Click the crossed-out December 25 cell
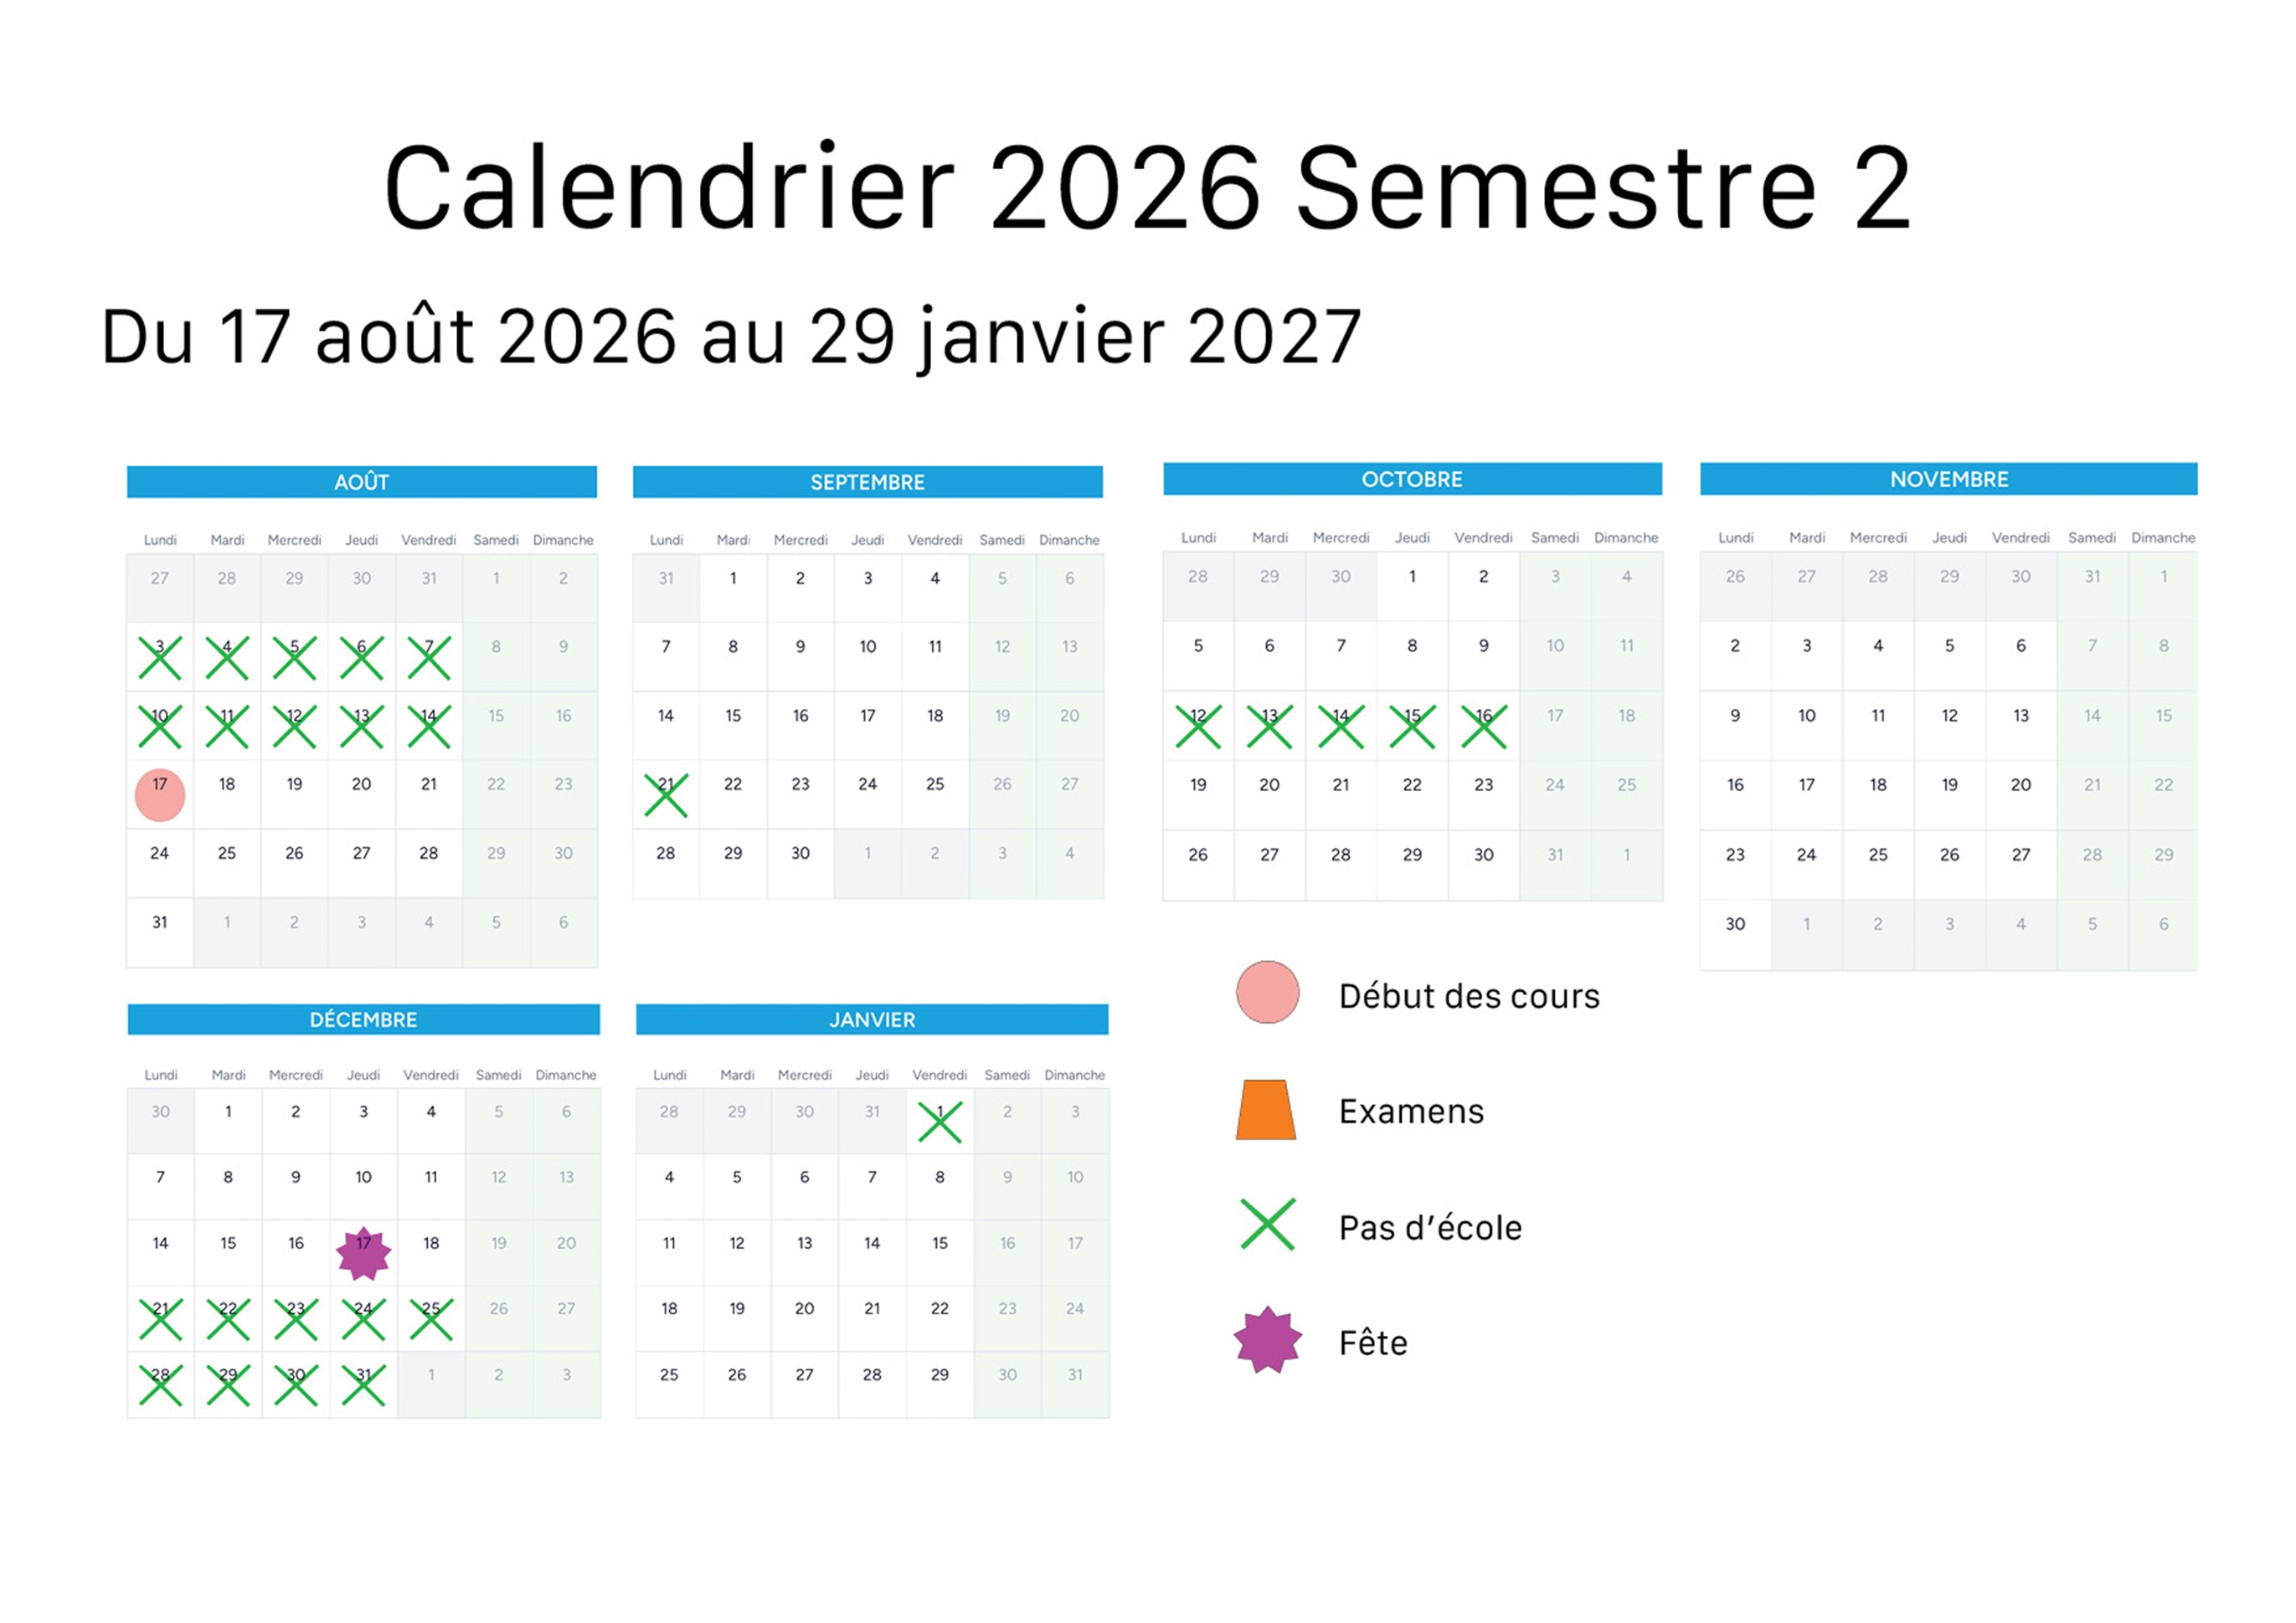2296x1623 pixels. click(x=431, y=1319)
